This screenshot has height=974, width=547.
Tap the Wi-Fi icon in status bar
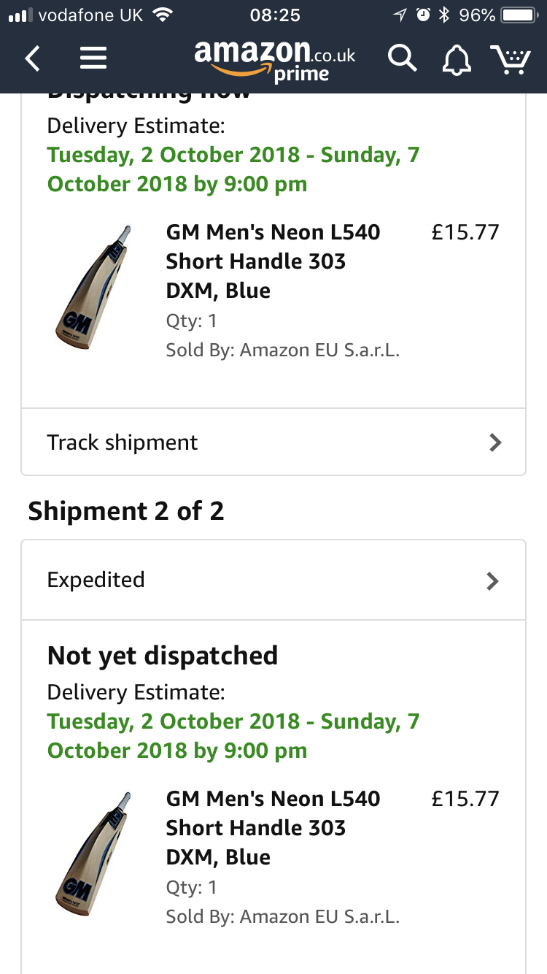[163, 15]
